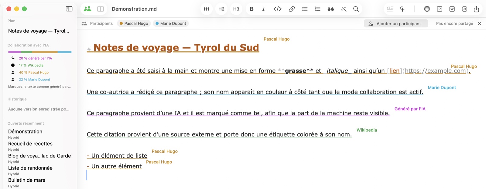This screenshot has width=486, height=189.
Task: Click 20 % généré par l'IA entry
Action: coord(35,58)
